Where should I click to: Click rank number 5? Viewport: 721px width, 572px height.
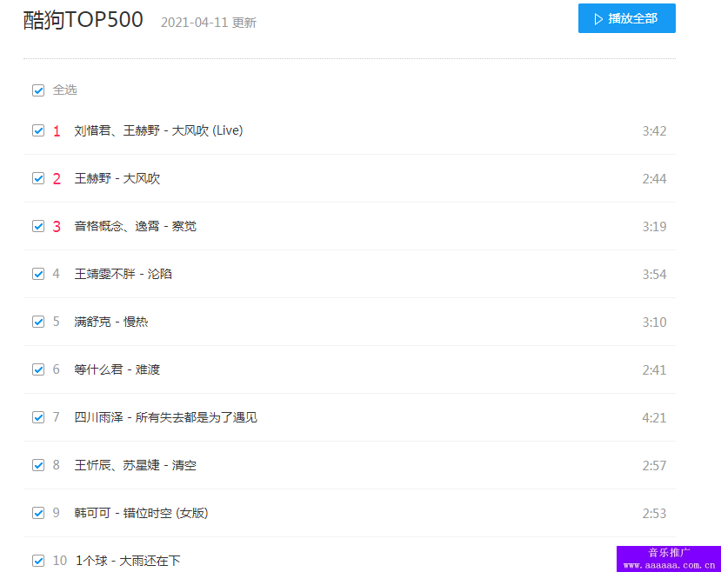point(57,322)
